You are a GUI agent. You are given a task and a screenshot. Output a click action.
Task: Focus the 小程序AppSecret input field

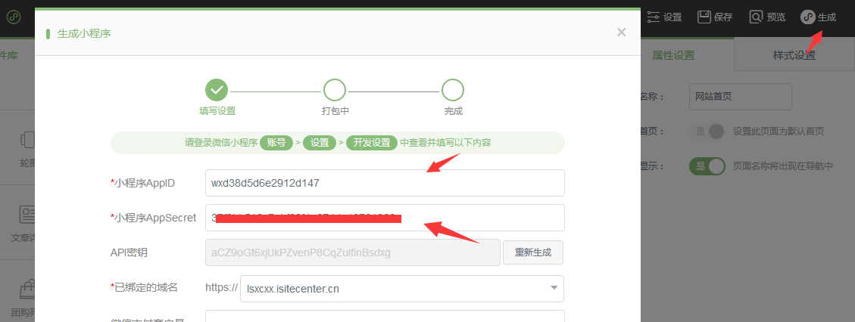(x=385, y=218)
